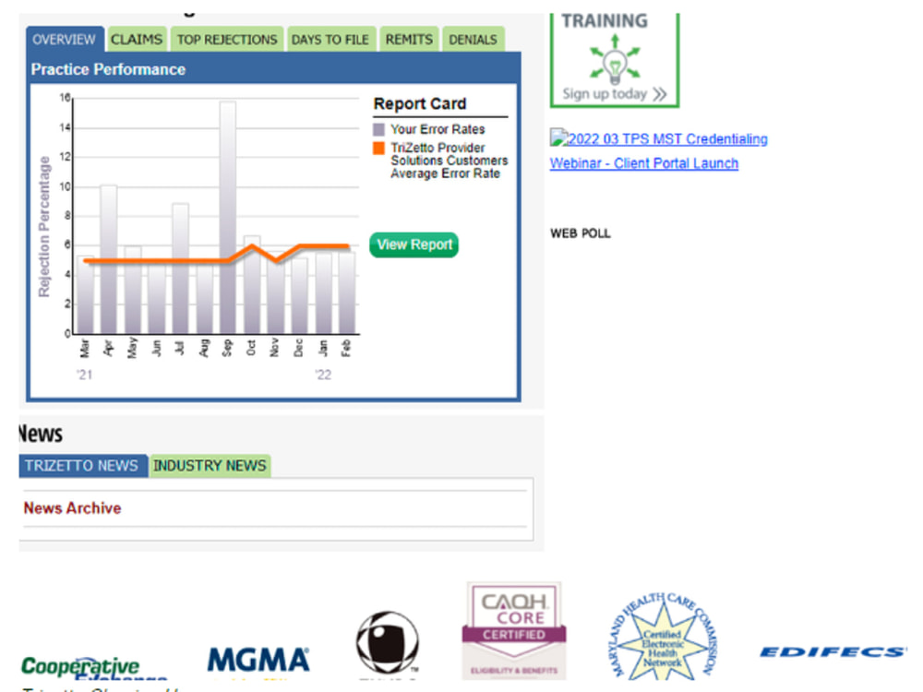Click the TriZetto Provider Solutions legend label
Viewport: 923px width, 692px height.
click(x=450, y=161)
